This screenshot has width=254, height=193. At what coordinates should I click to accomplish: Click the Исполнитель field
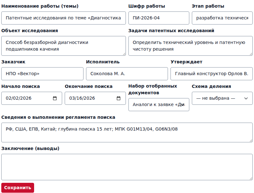(x=127, y=74)
